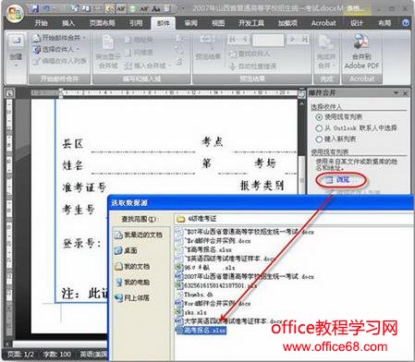415x362 pixels.
Task: Click 页面: 1/2 in status bar
Action: click(20, 355)
